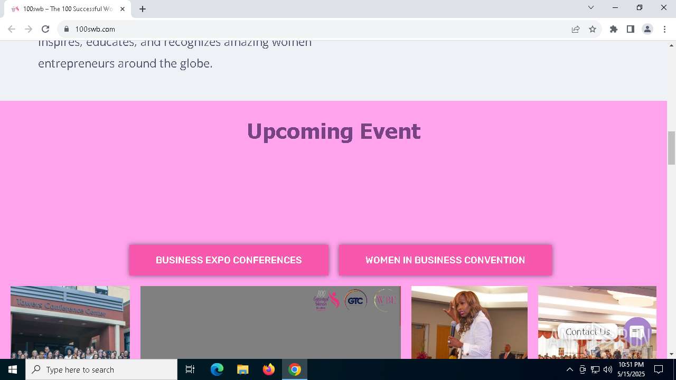
Task: Click the taskbar search box
Action: (101, 369)
